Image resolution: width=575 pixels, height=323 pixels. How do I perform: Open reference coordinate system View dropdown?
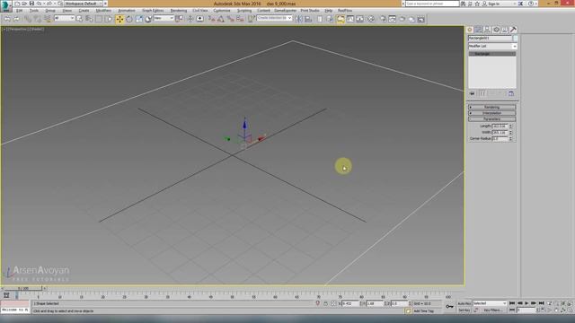(x=164, y=18)
